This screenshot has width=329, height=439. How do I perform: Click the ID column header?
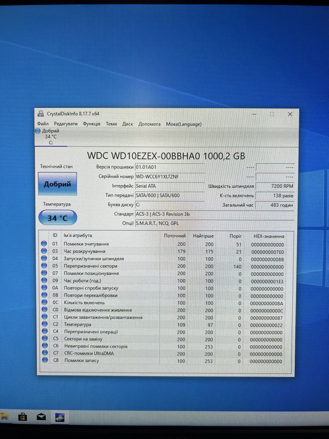(55, 235)
